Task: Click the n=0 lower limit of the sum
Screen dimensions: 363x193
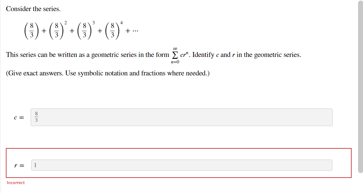Action: [x=175, y=62]
